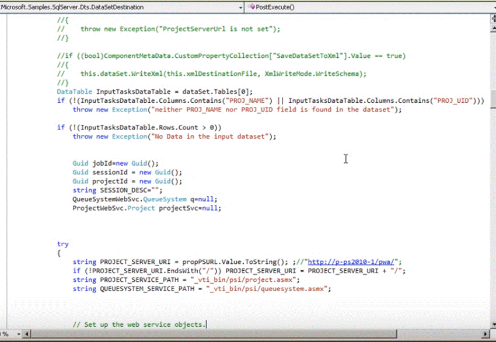Click the "_vti_bin/psi/project.asmx" string

243,280
